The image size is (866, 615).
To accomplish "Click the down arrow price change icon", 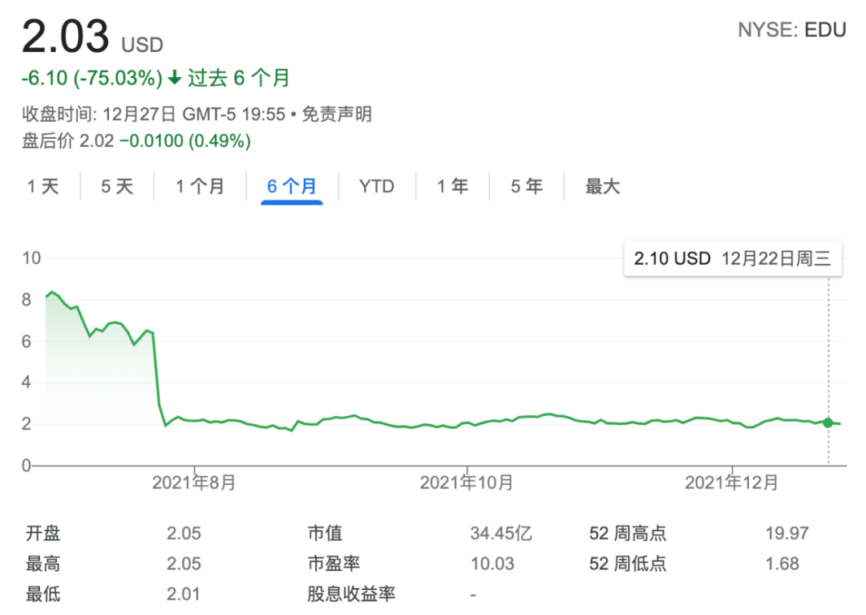I will tap(175, 79).
